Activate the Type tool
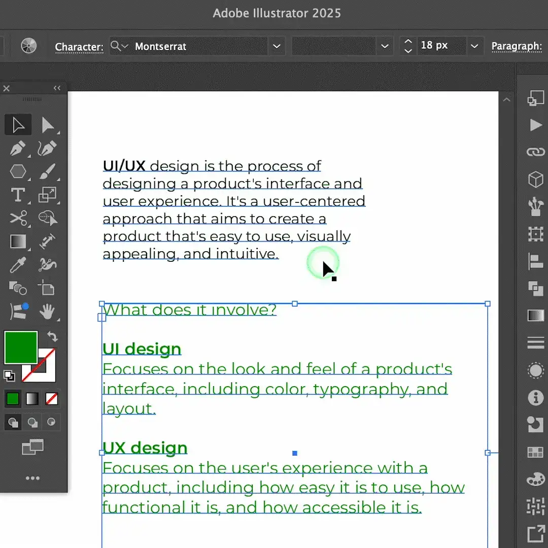Screen dimensions: 548x548 pos(18,195)
